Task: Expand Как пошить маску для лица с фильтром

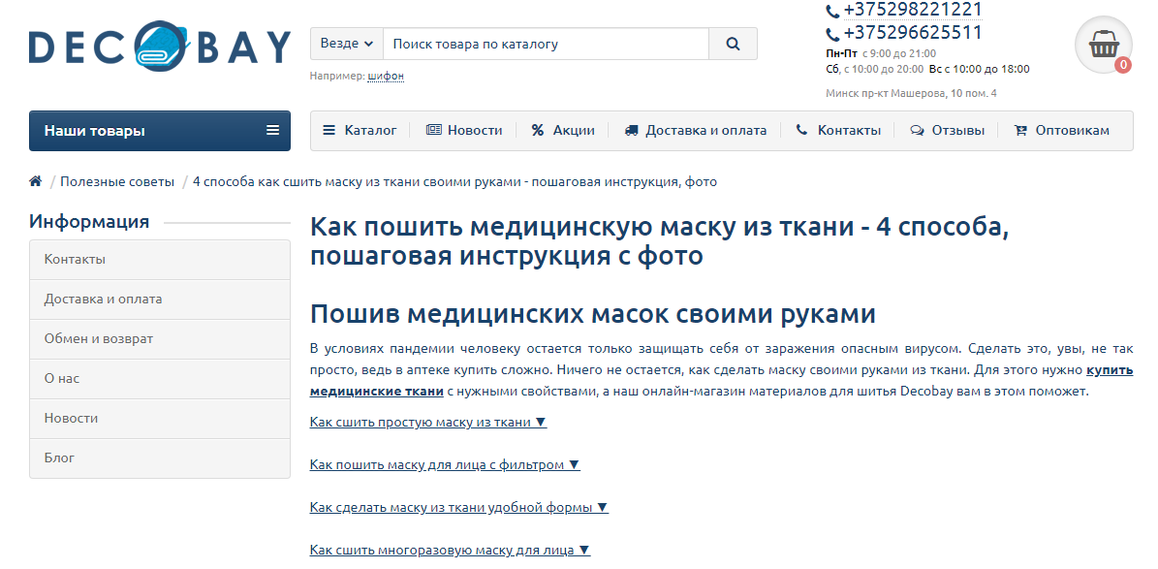Action: pos(446,465)
